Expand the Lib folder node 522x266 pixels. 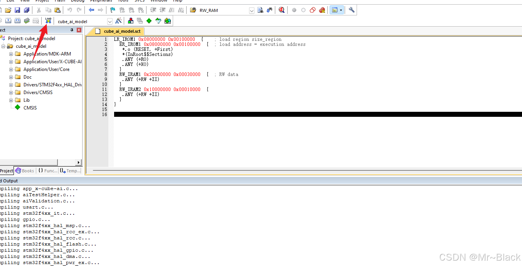coord(11,100)
